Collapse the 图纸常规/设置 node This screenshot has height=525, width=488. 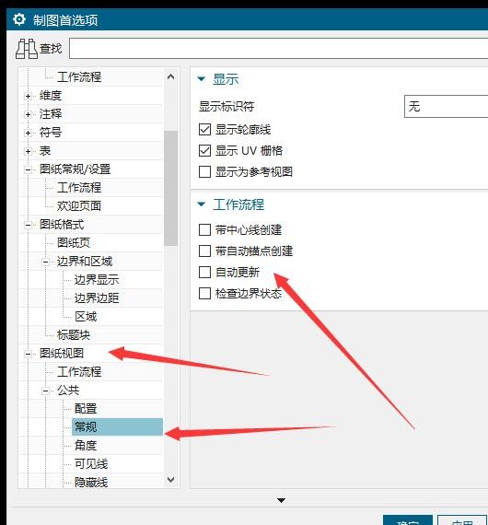pyautogui.click(x=29, y=169)
